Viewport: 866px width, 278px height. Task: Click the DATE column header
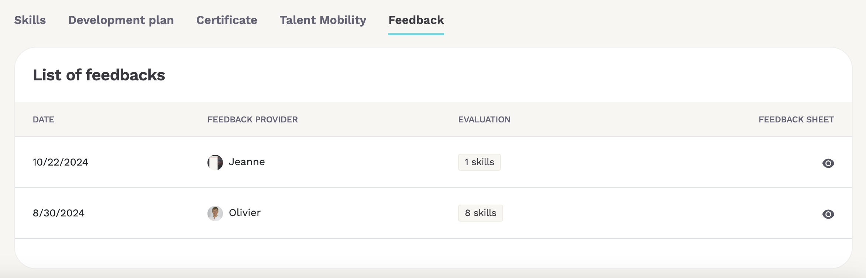tap(44, 119)
